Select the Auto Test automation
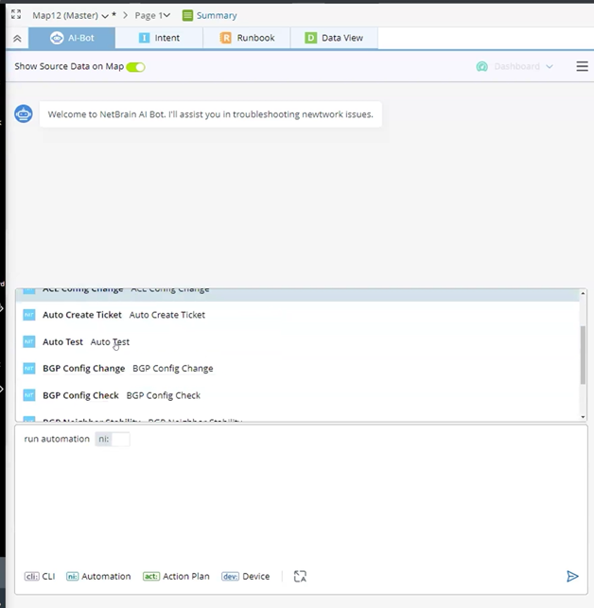Screen dimensions: 594x608 (x=298, y=341)
